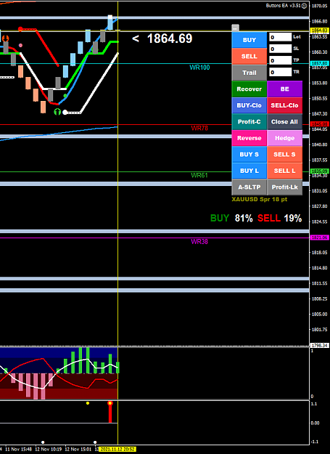Click the blue BUY button
330x454 pixels.
pyautogui.click(x=249, y=40)
